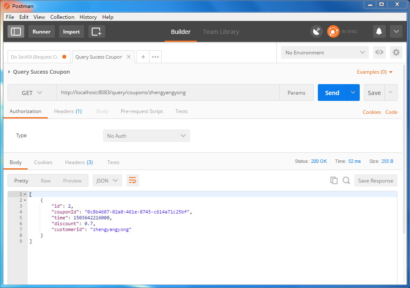Open the interceptor satellite icon
This screenshot has width=410, height=288.
(x=317, y=31)
